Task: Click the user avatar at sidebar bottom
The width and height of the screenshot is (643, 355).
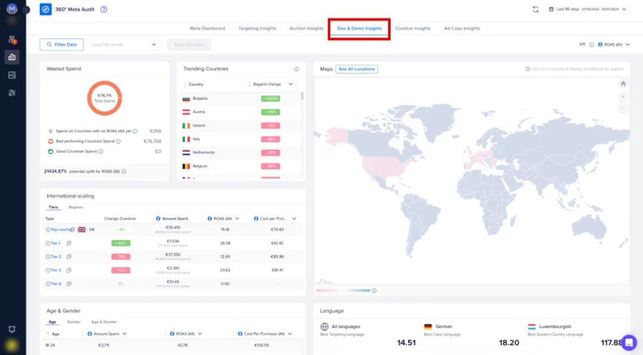Action: click(x=11, y=345)
